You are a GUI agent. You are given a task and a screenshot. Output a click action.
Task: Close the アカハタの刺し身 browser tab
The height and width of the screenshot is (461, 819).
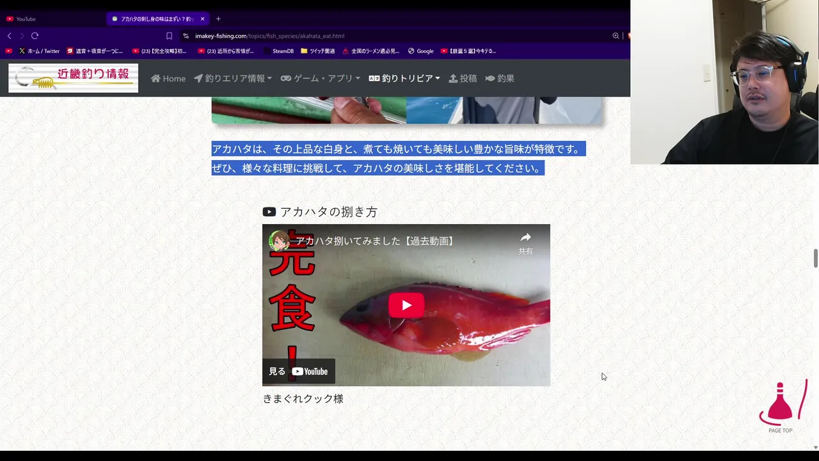(x=202, y=19)
